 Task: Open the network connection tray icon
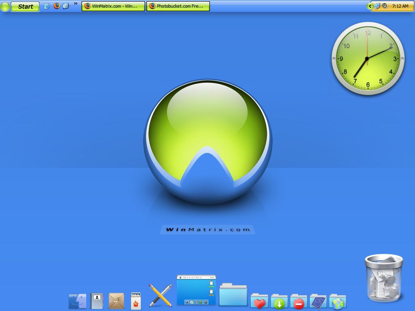click(377, 6)
